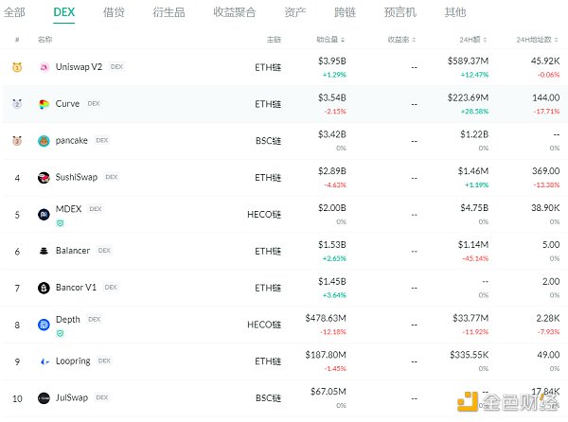Open the 资产 tab
The image size is (568, 422).
[294, 12]
